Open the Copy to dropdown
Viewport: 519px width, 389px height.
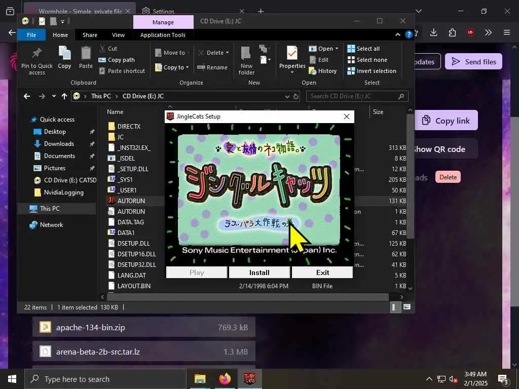point(172,67)
